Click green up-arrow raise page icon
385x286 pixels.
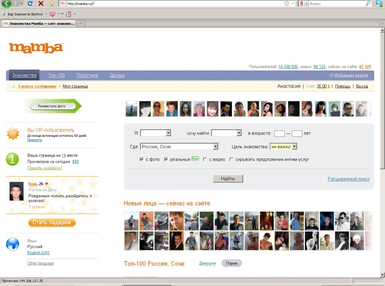pos(12,159)
